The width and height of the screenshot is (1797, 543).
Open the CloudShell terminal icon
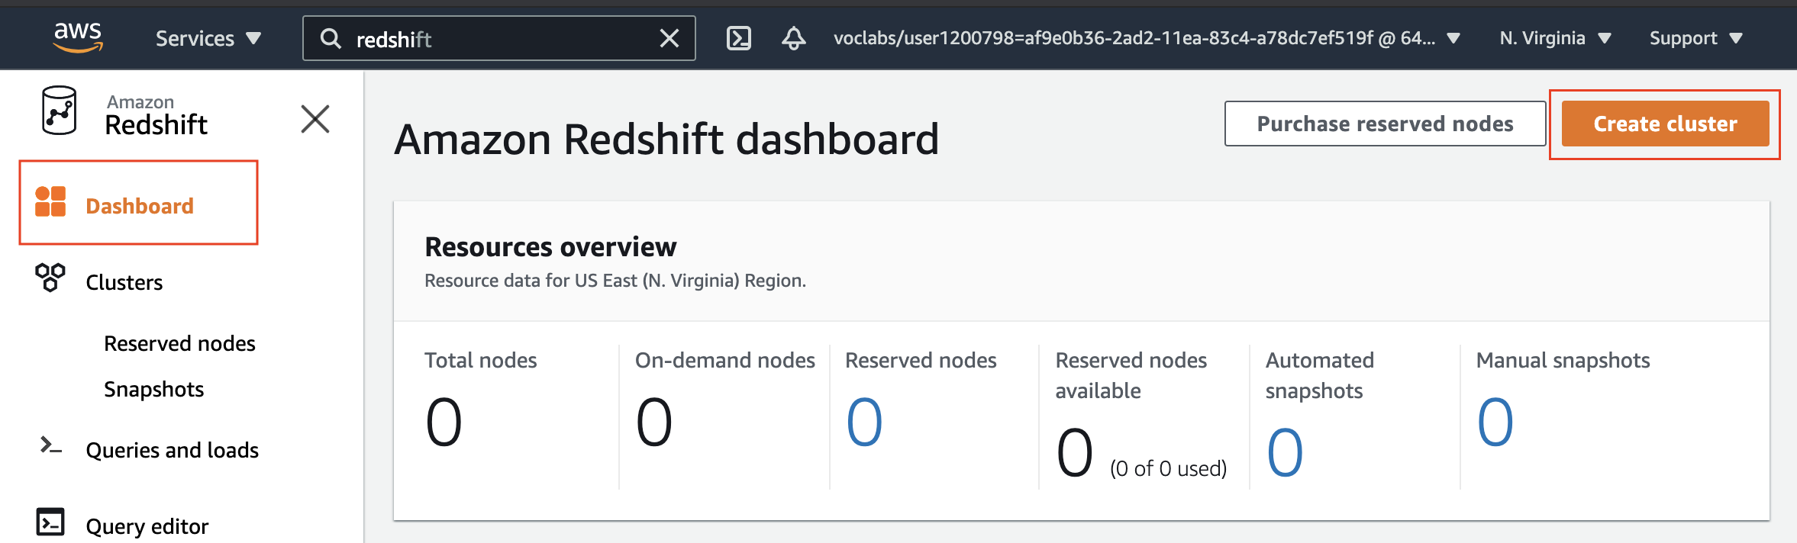pos(739,38)
